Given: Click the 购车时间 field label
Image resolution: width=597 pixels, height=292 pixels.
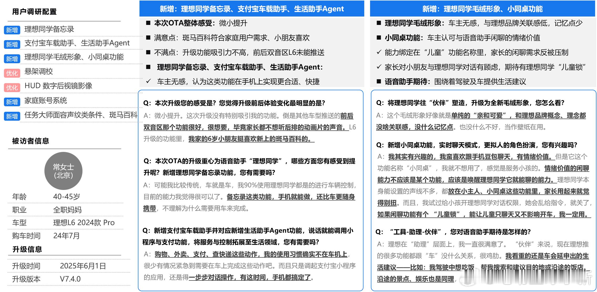Looking at the screenshot, I should (26, 236).
